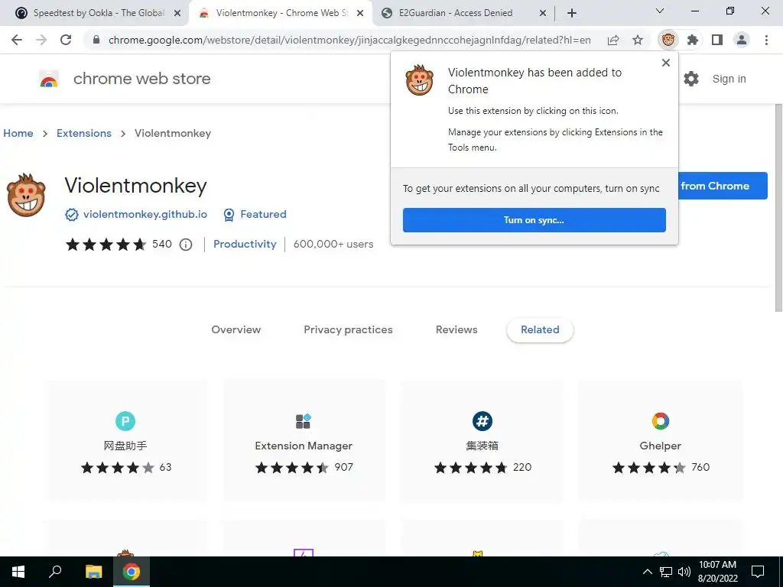Click the Chrome taskbar icon
The image size is (783, 587).
click(132, 572)
